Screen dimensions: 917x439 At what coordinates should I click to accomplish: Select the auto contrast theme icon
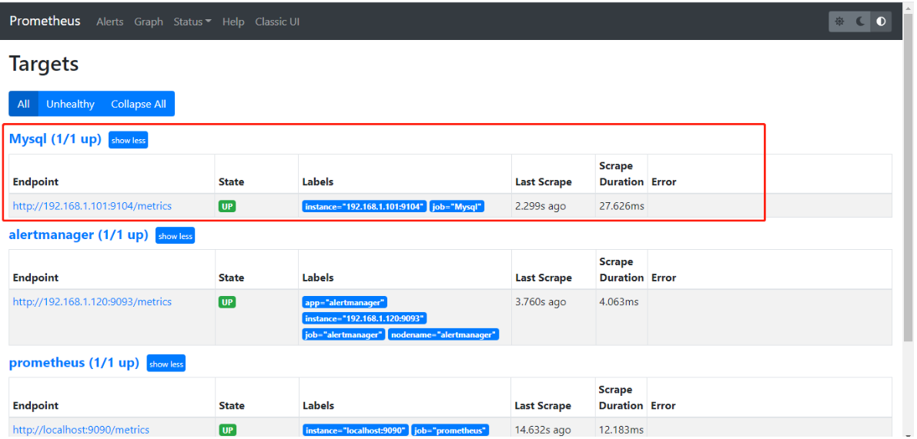pos(881,22)
